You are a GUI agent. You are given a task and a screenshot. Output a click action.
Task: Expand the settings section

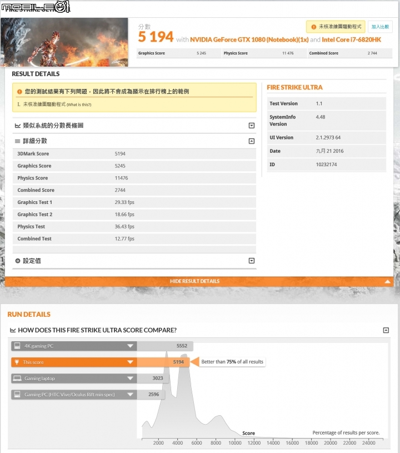[x=252, y=261]
